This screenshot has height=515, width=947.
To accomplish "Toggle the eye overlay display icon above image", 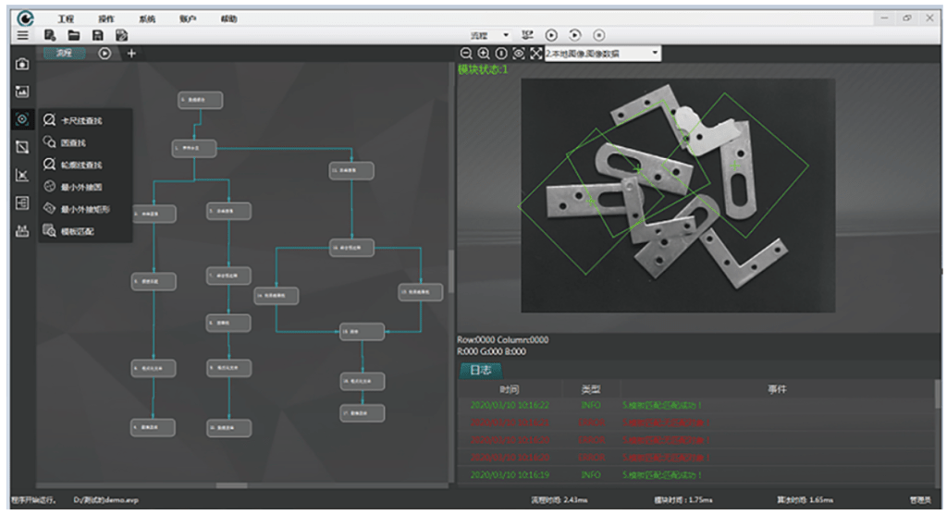I will [518, 54].
